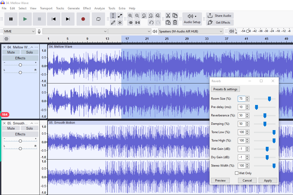The height and width of the screenshot is (195, 293).
Task: Solo the 05. Smooth Motion track
Action: pos(30,128)
